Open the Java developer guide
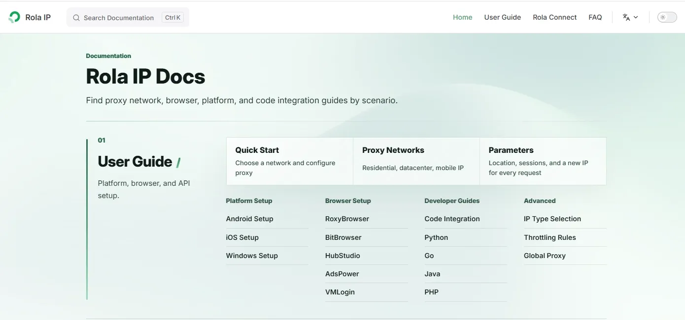The image size is (685, 320). (432, 274)
